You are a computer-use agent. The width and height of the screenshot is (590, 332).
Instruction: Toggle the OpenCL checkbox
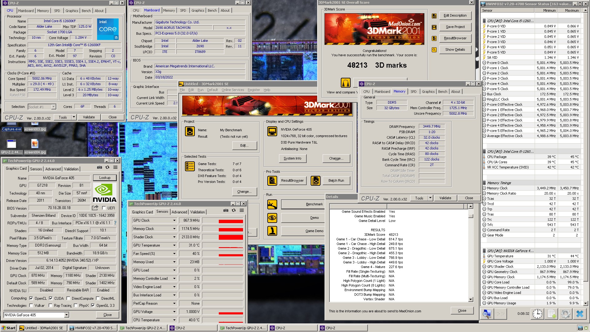[x=31, y=298]
